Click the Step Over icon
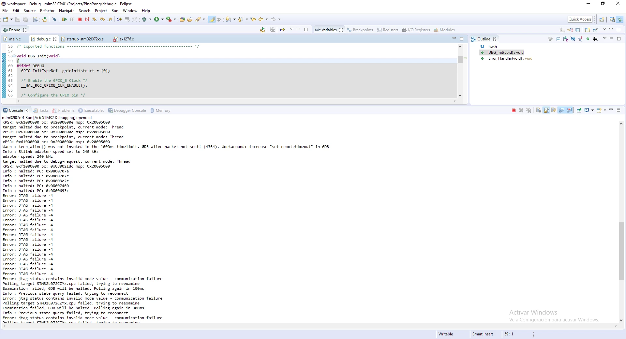 (x=102, y=20)
